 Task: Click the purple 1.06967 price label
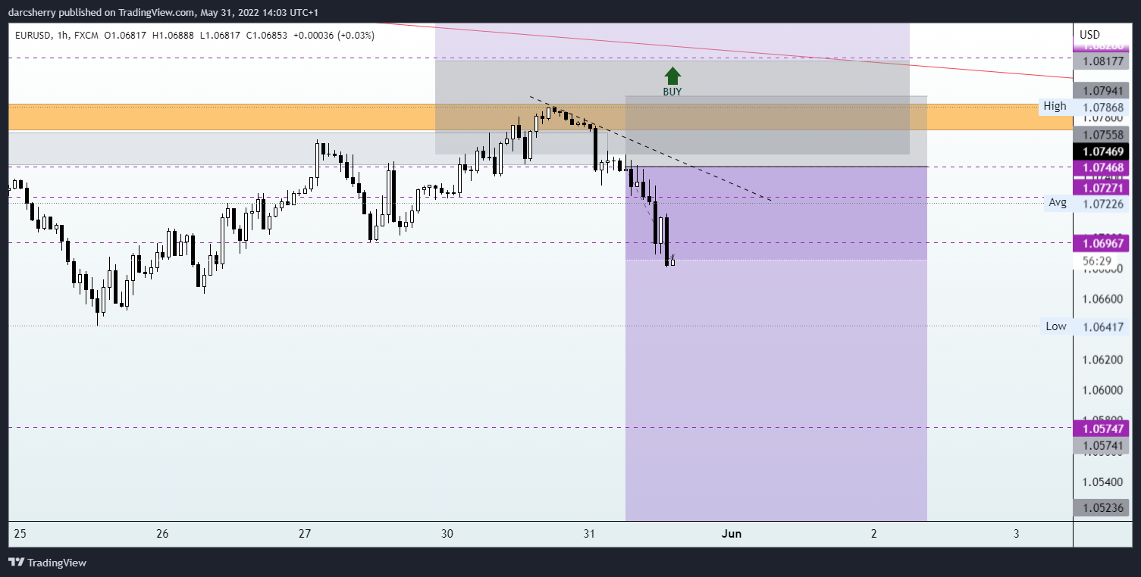click(x=1103, y=243)
